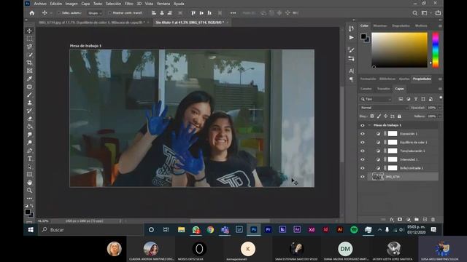Hide the Mesa de trabajo 1 artboard
The width and height of the screenshot is (467, 262).
tap(363, 125)
